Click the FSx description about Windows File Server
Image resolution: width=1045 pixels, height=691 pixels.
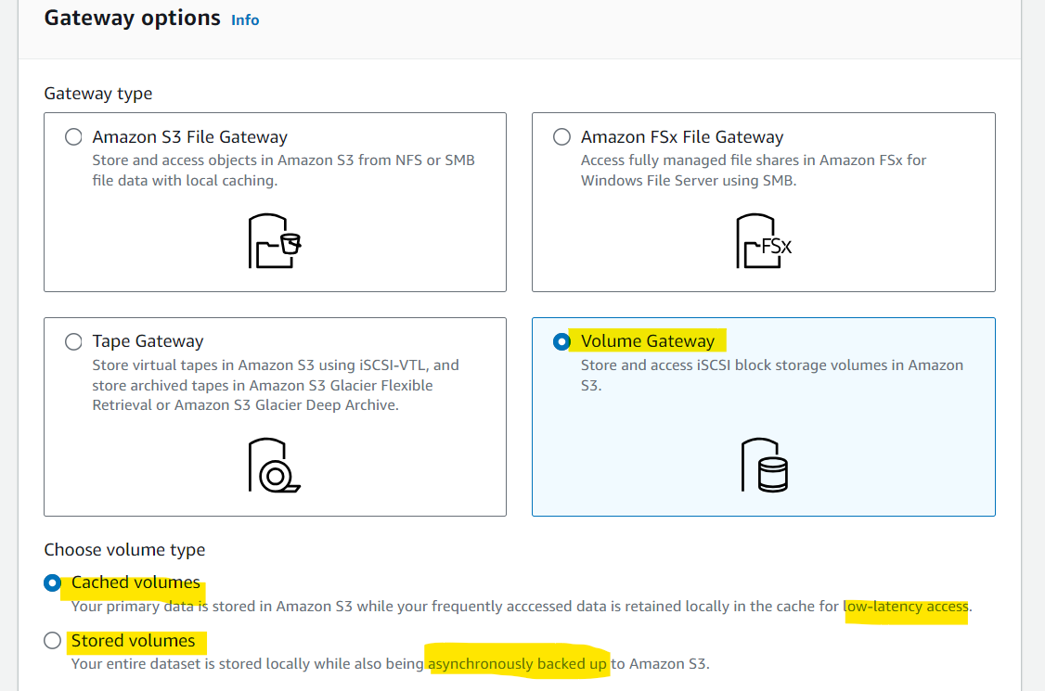(x=753, y=170)
